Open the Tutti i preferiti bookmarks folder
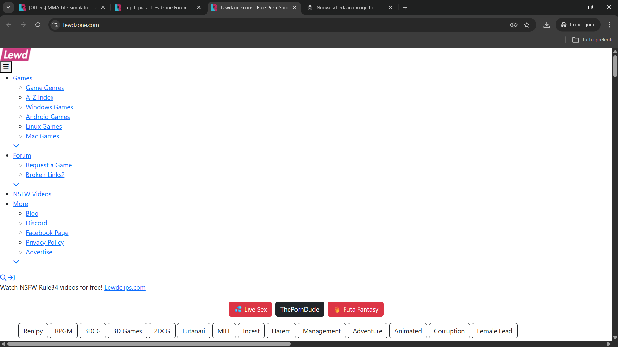Viewport: 618px width, 347px height. click(x=593, y=40)
